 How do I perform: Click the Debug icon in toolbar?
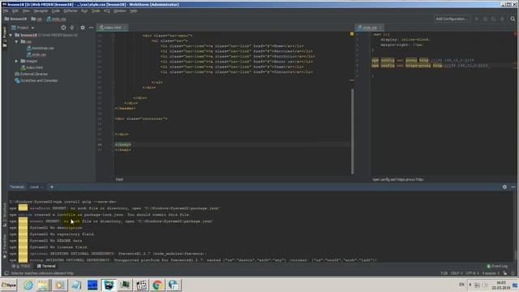pyautogui.click(x=485, y=19)
